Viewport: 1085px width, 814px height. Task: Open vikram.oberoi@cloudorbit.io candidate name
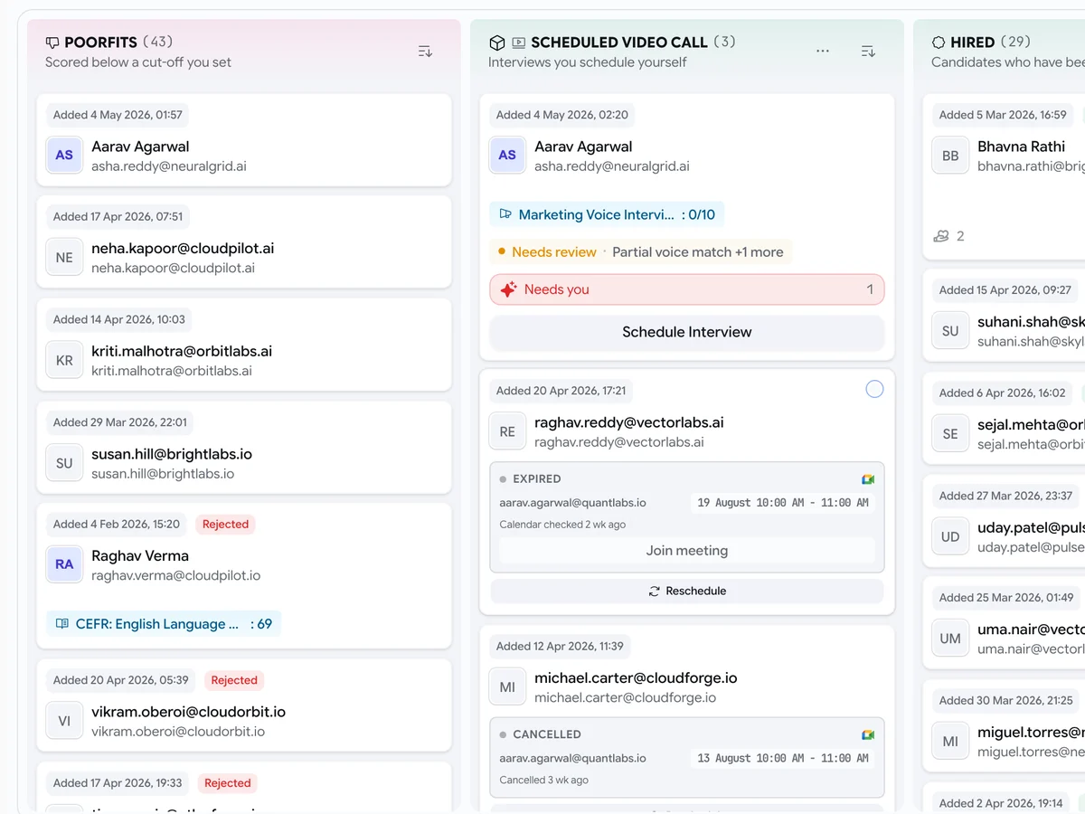click(188, 712)
